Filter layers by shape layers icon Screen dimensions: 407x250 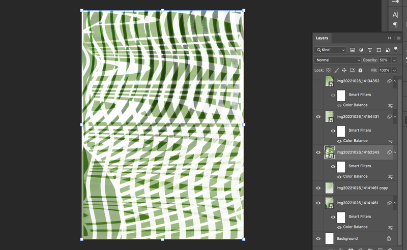379,50
